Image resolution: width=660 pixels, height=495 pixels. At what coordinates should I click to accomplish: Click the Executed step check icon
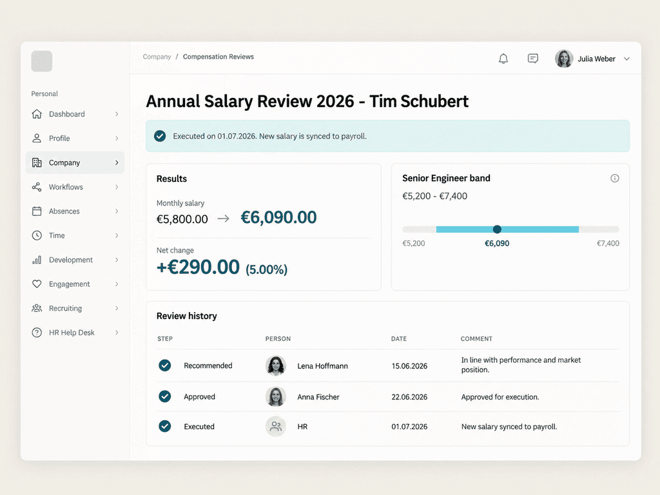click(164, 427)
